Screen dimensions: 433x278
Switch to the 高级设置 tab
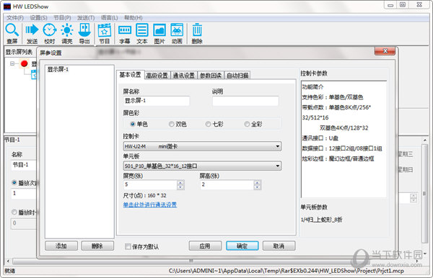click(x=157, y=75)
